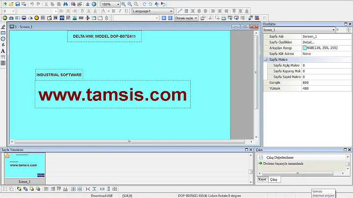Toggle Italic text formatting
The width and height of the screenshot is (353, 198).
[x=120, y=11]
